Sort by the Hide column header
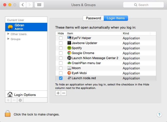This screenshot has width=167, height=122. (x=61, y=33)
